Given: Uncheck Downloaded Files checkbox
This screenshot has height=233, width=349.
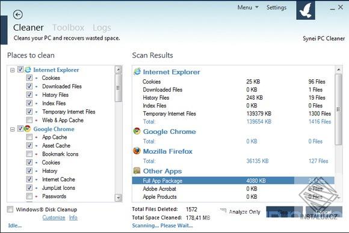Looking at the screenshot, I should (29, 86).
